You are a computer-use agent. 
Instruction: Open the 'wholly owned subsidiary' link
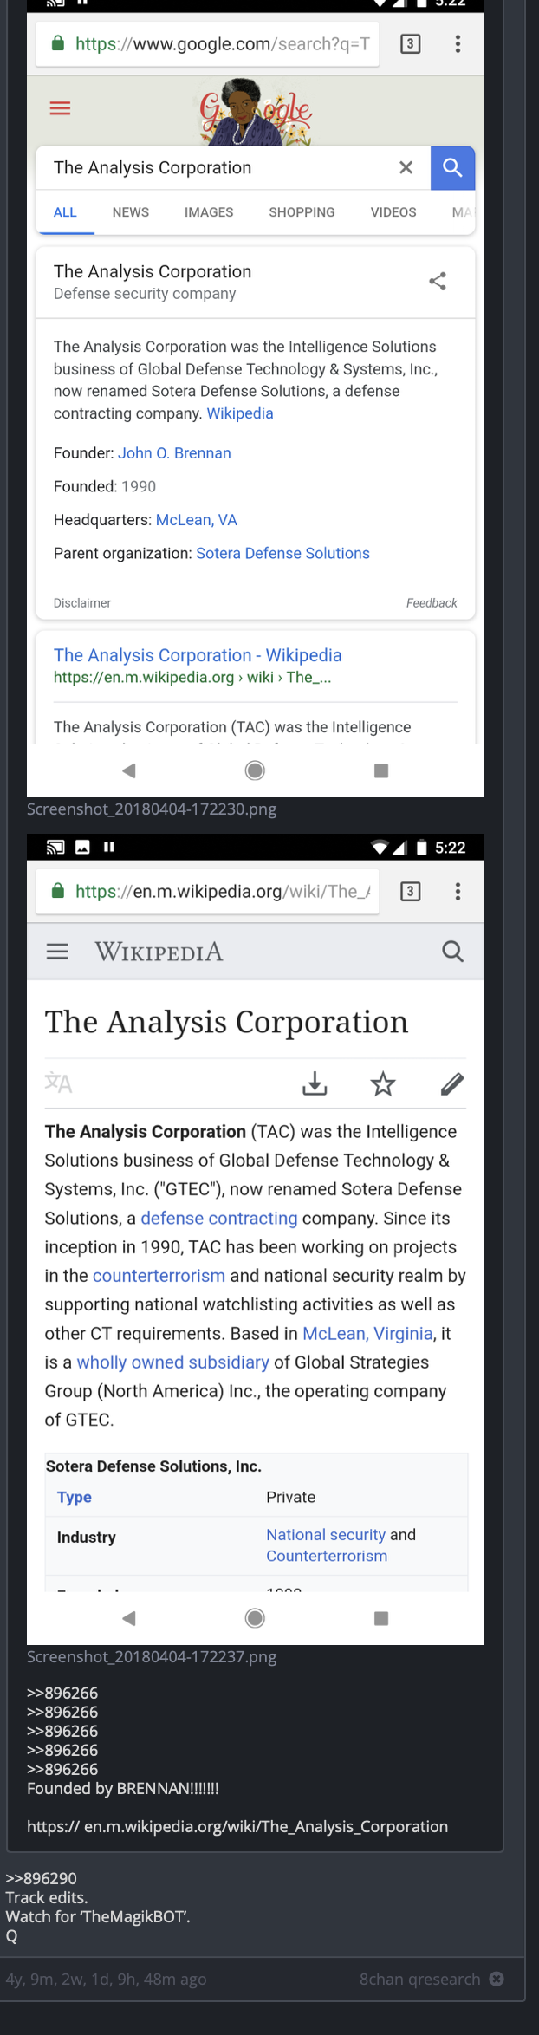[173, 1362]
